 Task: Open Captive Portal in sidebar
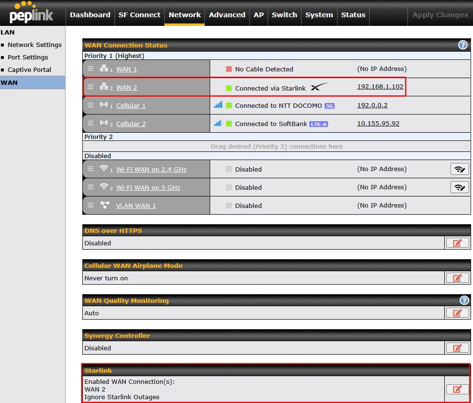(29, 70)
